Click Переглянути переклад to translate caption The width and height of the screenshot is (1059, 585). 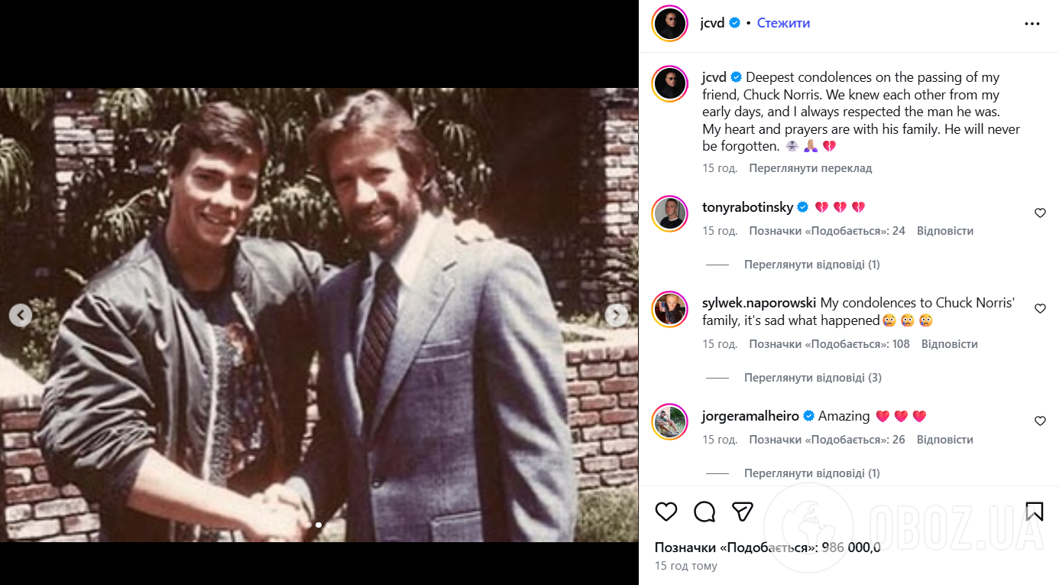810,168
